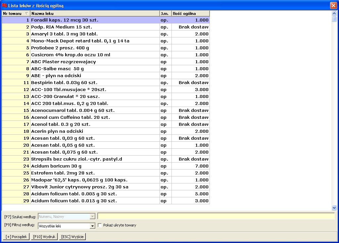Enable Pokaż ukryte towary checkbox
The width and height of the screenshot is (339, 243).
(x=100, y=225)
